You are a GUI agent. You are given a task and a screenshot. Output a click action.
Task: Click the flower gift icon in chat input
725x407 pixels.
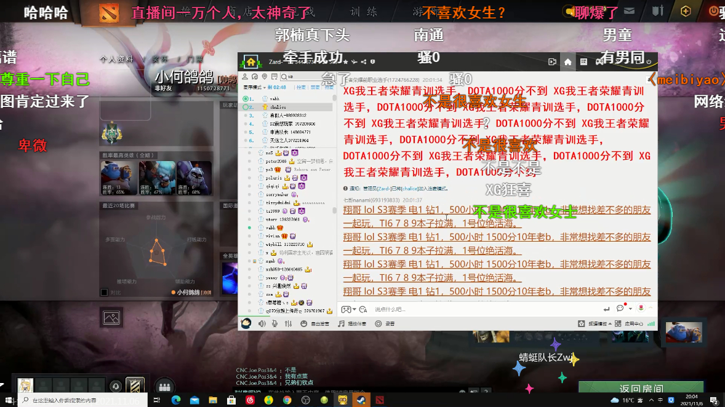pyautogui.click(x=641, y=308)
